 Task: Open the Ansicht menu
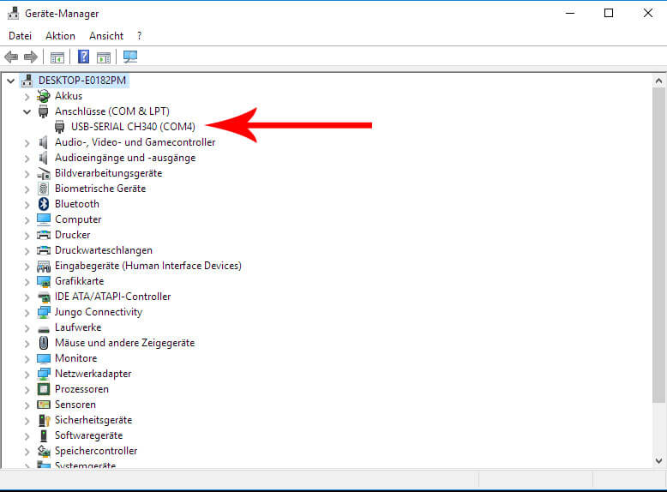[106, 36]
